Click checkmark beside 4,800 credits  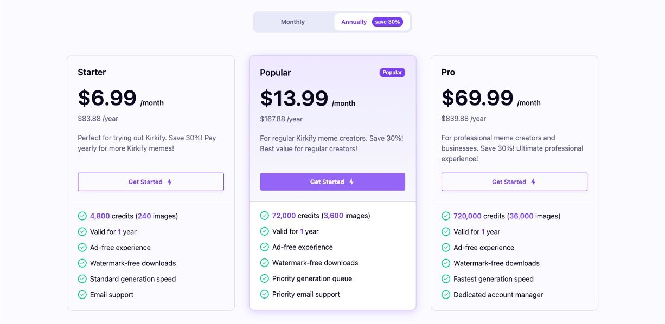point(82,216)
